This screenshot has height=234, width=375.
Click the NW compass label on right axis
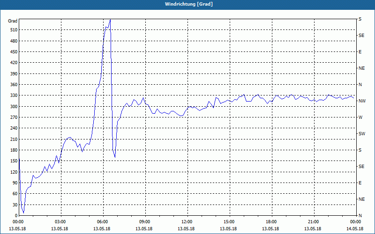tap(362, 101)
